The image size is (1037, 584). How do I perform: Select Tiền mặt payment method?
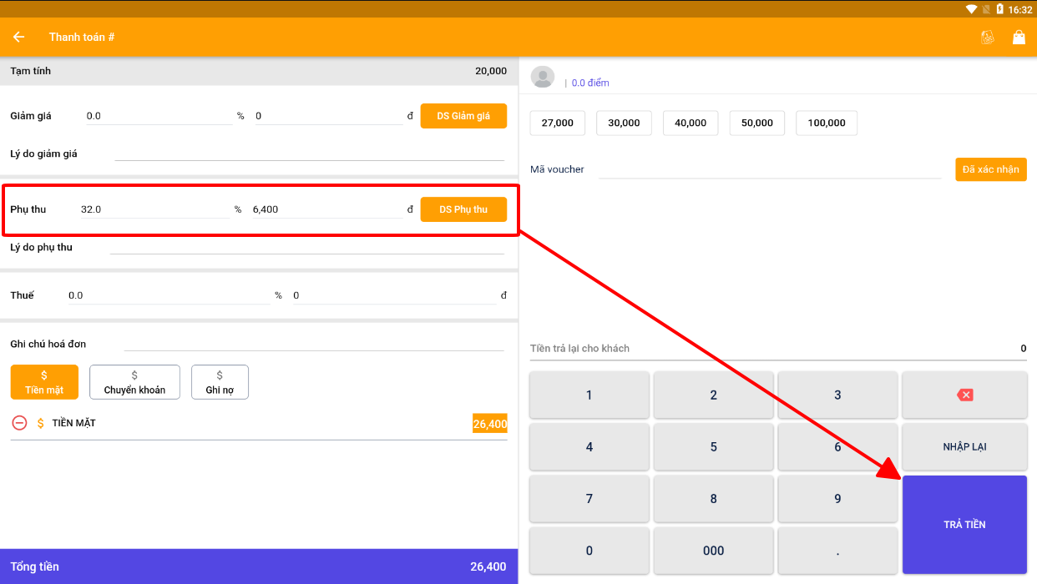44,382
